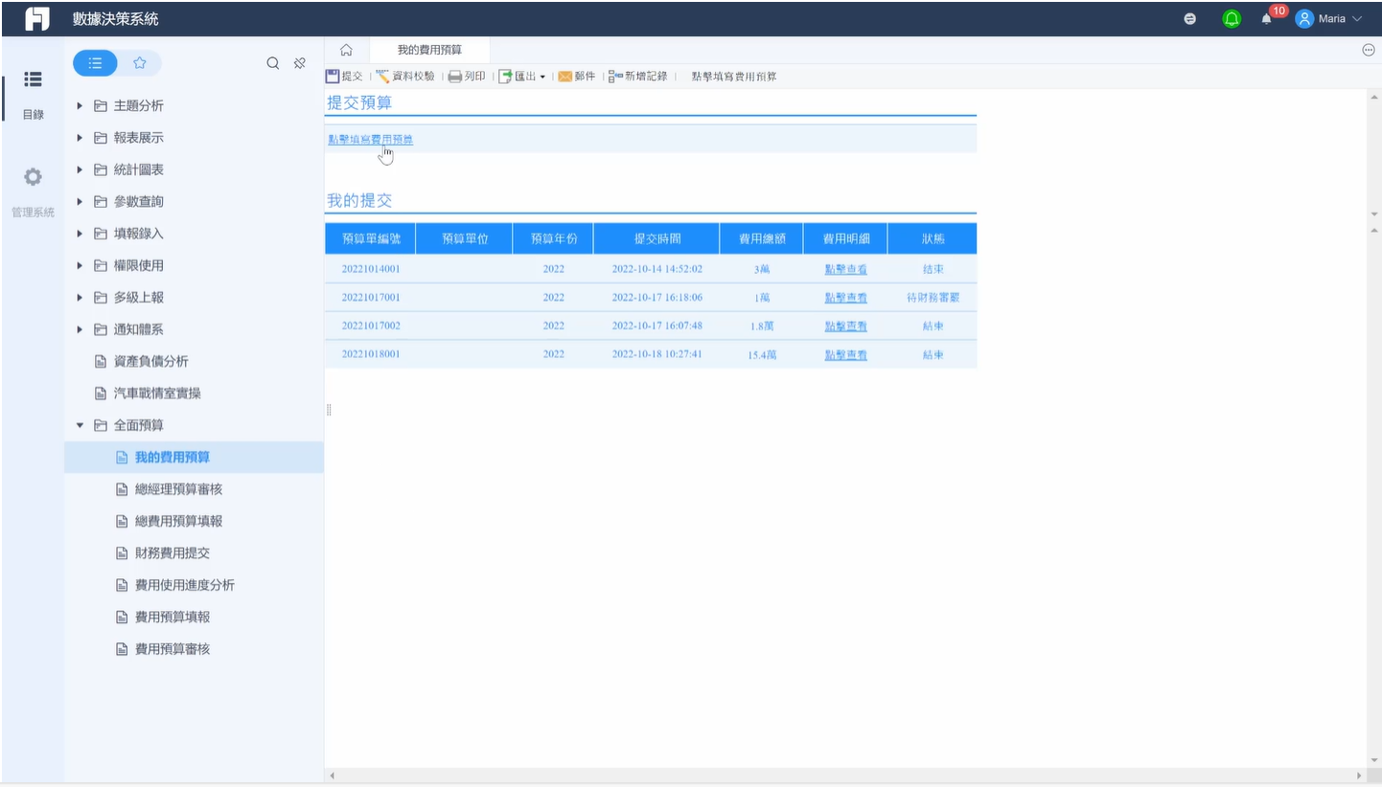
Task: Open the search in the directory panel
Action: [273, 63]
